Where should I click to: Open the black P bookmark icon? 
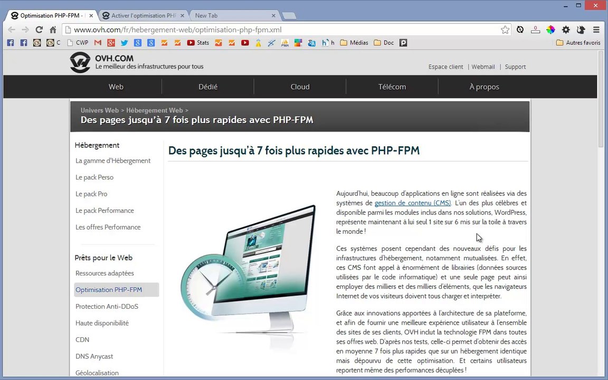click(x=403, y=43)
